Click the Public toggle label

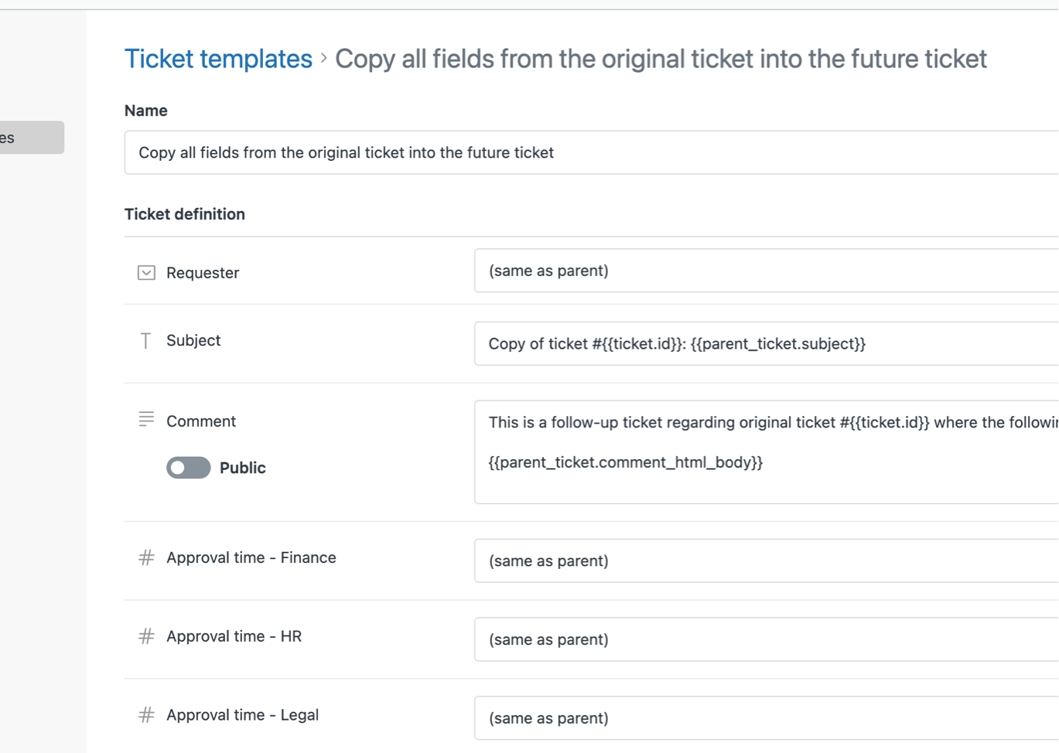[x=242, y=468]
